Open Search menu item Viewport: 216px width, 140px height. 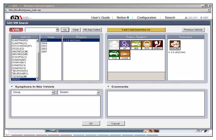170,18
